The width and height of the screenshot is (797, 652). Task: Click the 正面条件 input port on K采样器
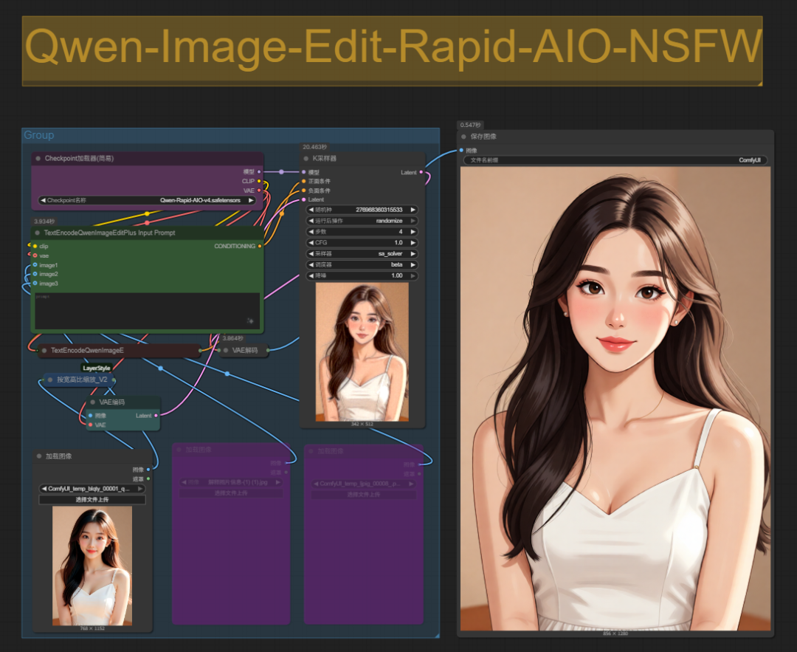304,182
